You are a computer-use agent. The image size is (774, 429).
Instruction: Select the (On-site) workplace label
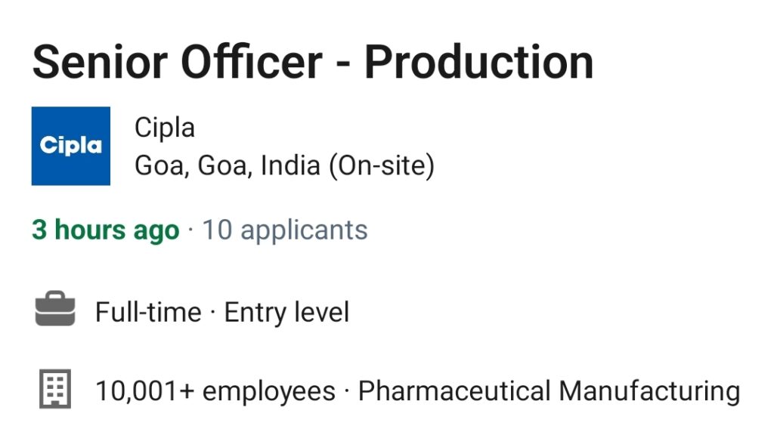point(382,165)
